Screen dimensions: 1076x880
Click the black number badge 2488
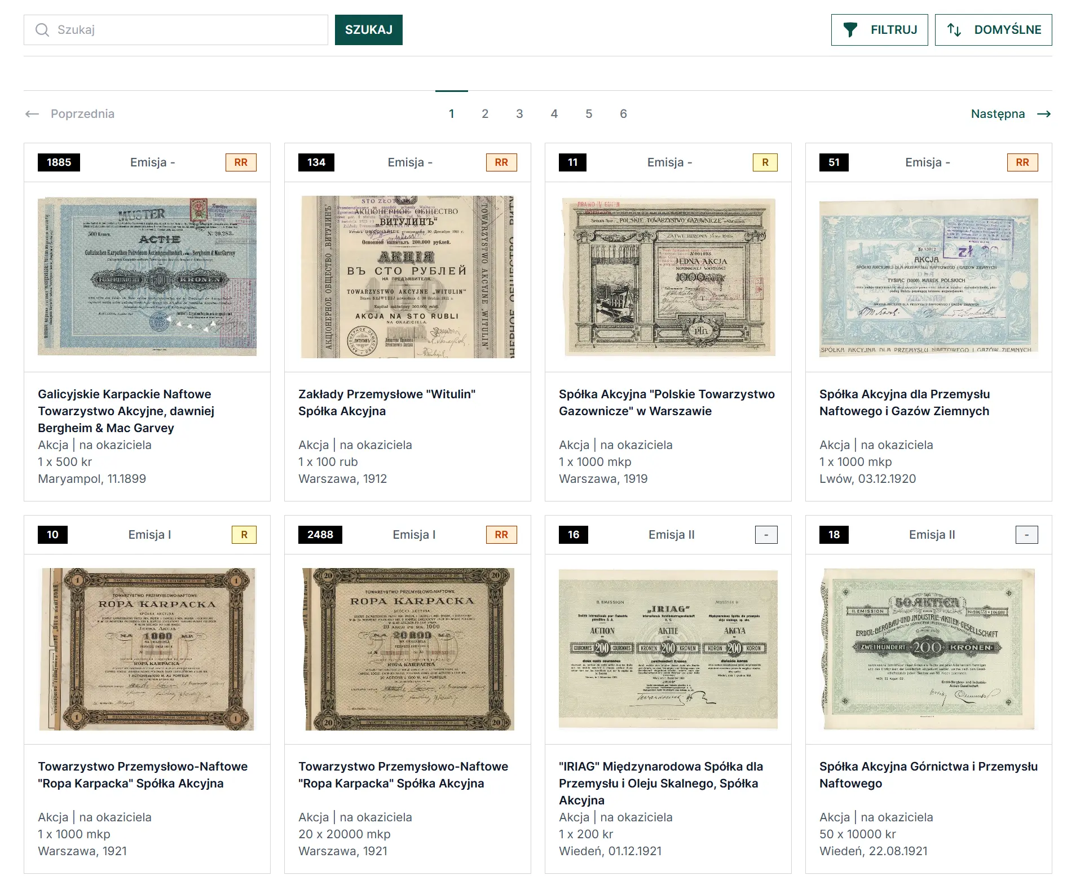pyautogui.click(x=320, y=535)
